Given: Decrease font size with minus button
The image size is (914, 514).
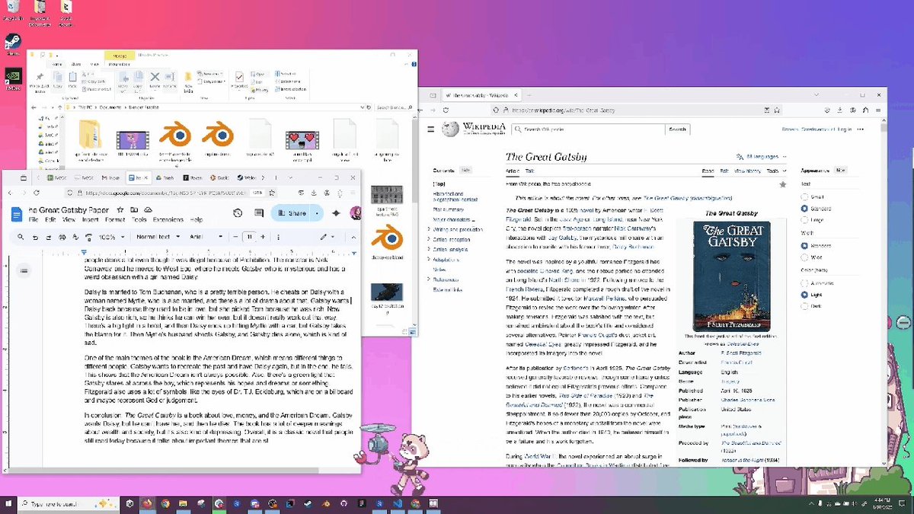Looking at the screenshot, I should (235, 237).
